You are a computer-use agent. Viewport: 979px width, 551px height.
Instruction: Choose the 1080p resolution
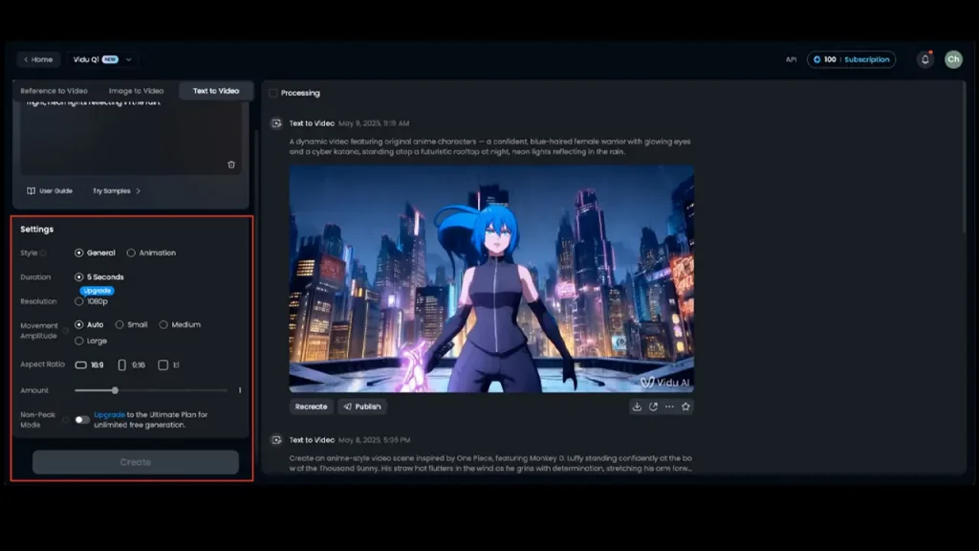pyautogui.click(x=91, y=301)
